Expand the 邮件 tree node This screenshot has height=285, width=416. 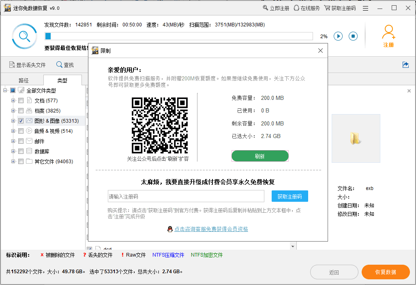pyautogui.click(x=13, y=141)
